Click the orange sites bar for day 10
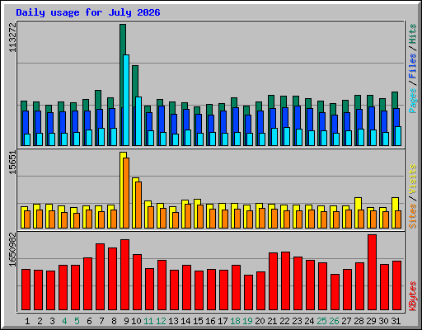Viewport: 422px width, 330px height. pos(138,205)
